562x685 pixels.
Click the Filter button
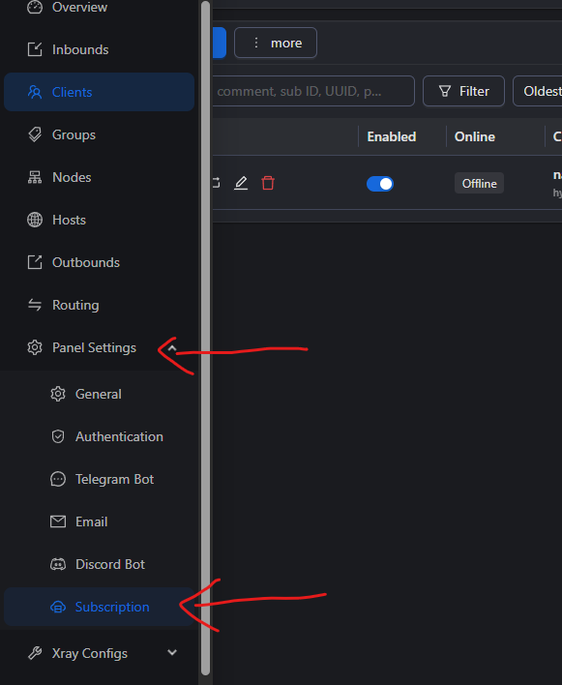[x=463, y=91]
